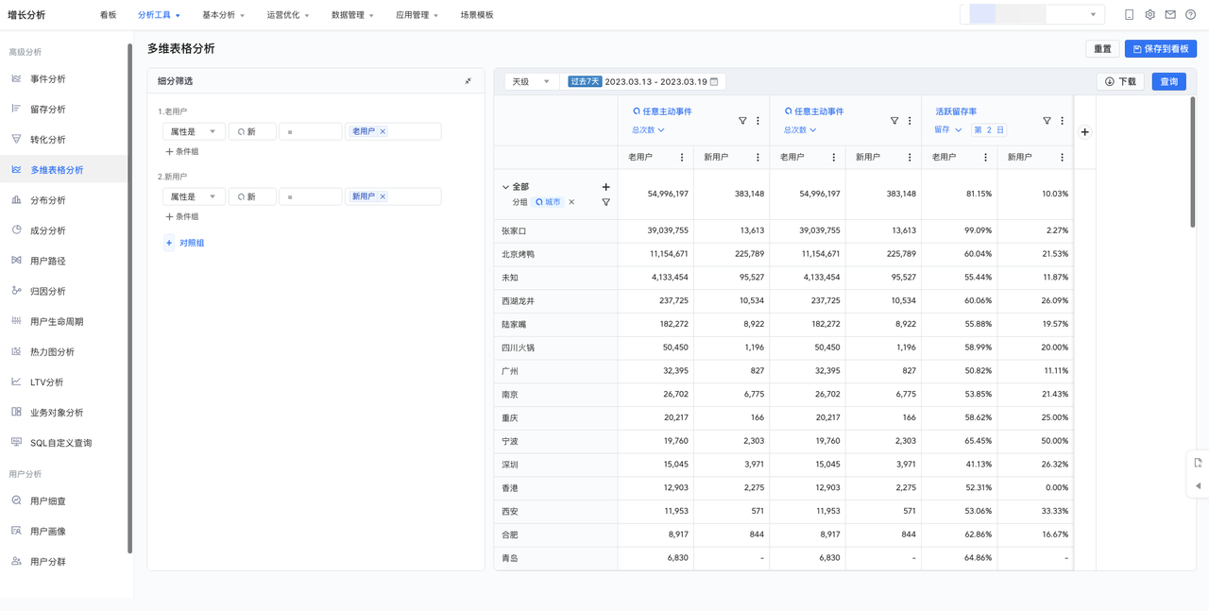Click 保存到看板 button
1209x611 pixels.
(x=1160, y=49)
